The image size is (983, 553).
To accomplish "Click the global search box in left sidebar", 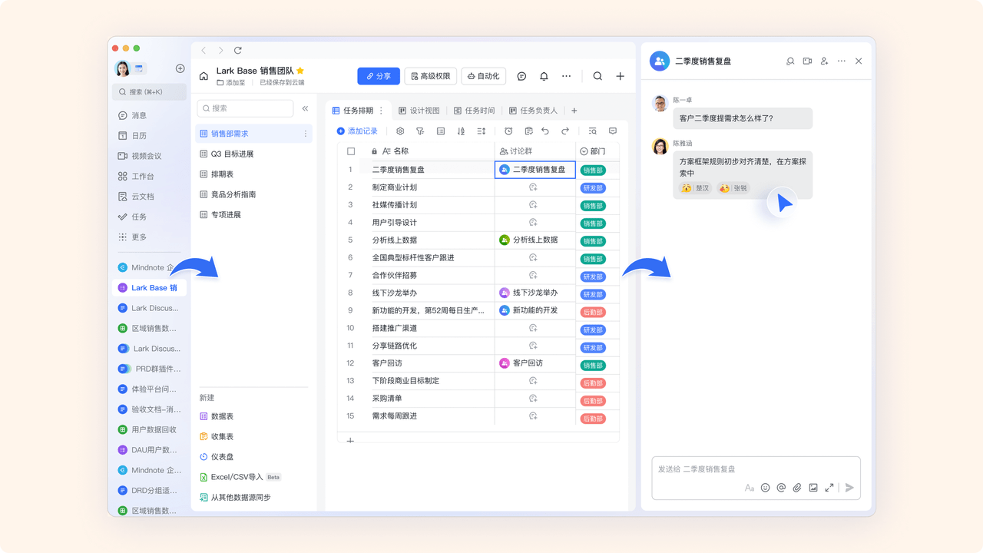I will point(150,92).
